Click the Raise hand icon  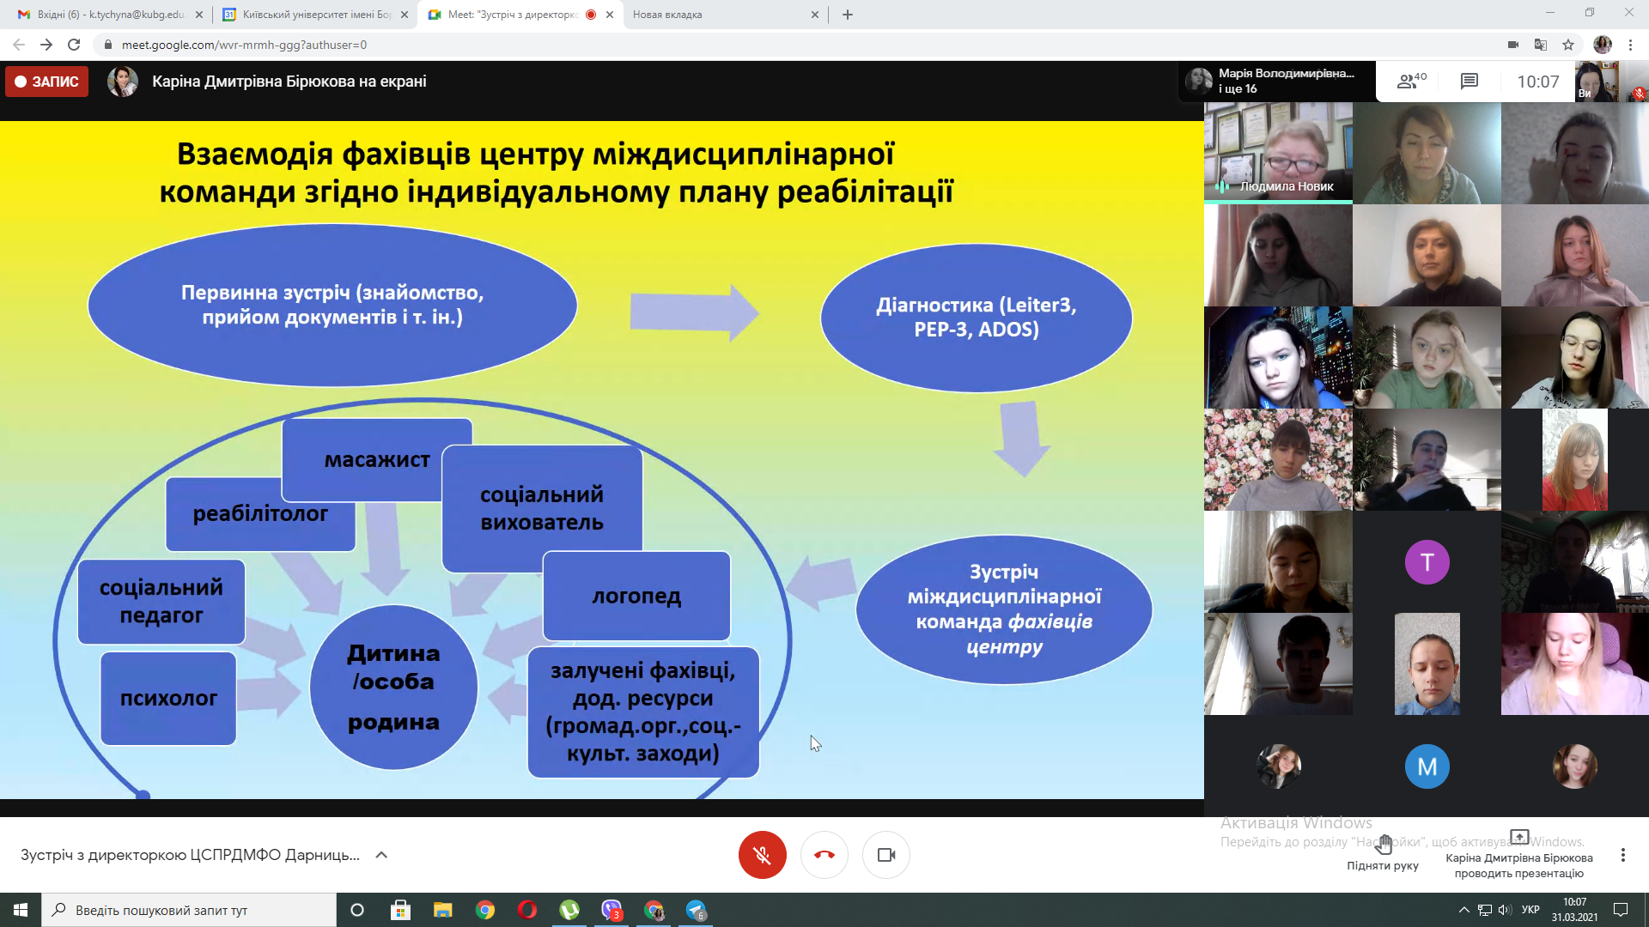click(1383, 846)
